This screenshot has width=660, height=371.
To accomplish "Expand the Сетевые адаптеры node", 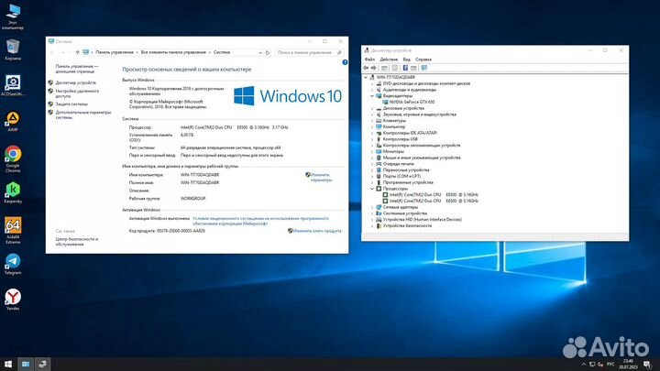I will (x=372, y=207).
